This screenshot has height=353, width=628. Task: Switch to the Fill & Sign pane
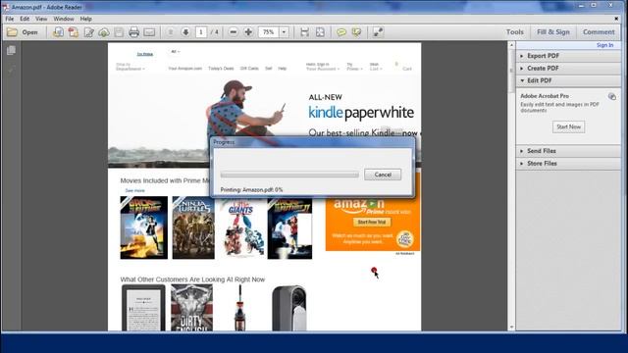tap(553, 32)
